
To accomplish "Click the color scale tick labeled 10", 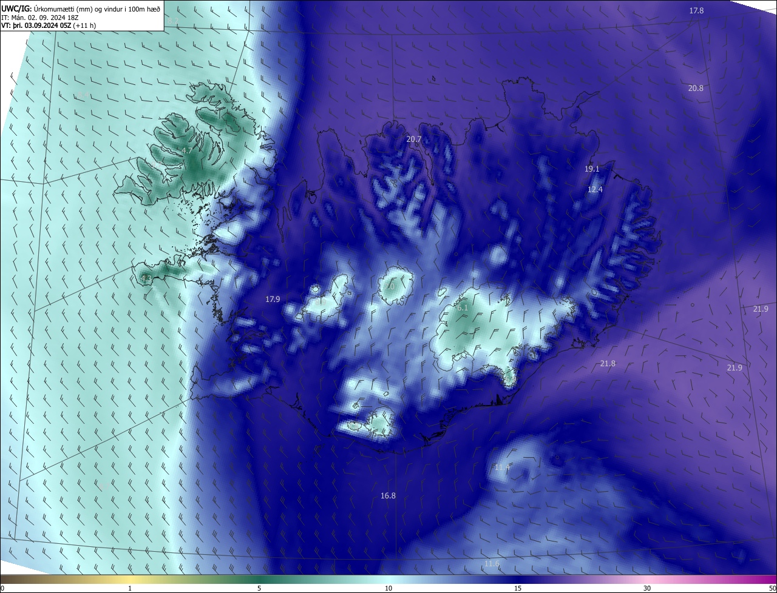I will pyautogui.click(x=388, y=588).
